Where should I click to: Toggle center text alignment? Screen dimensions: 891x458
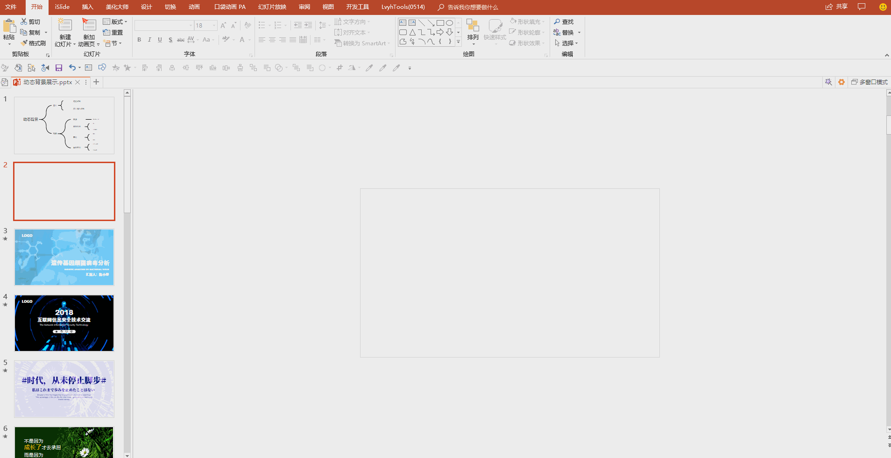tap(272, 40)
